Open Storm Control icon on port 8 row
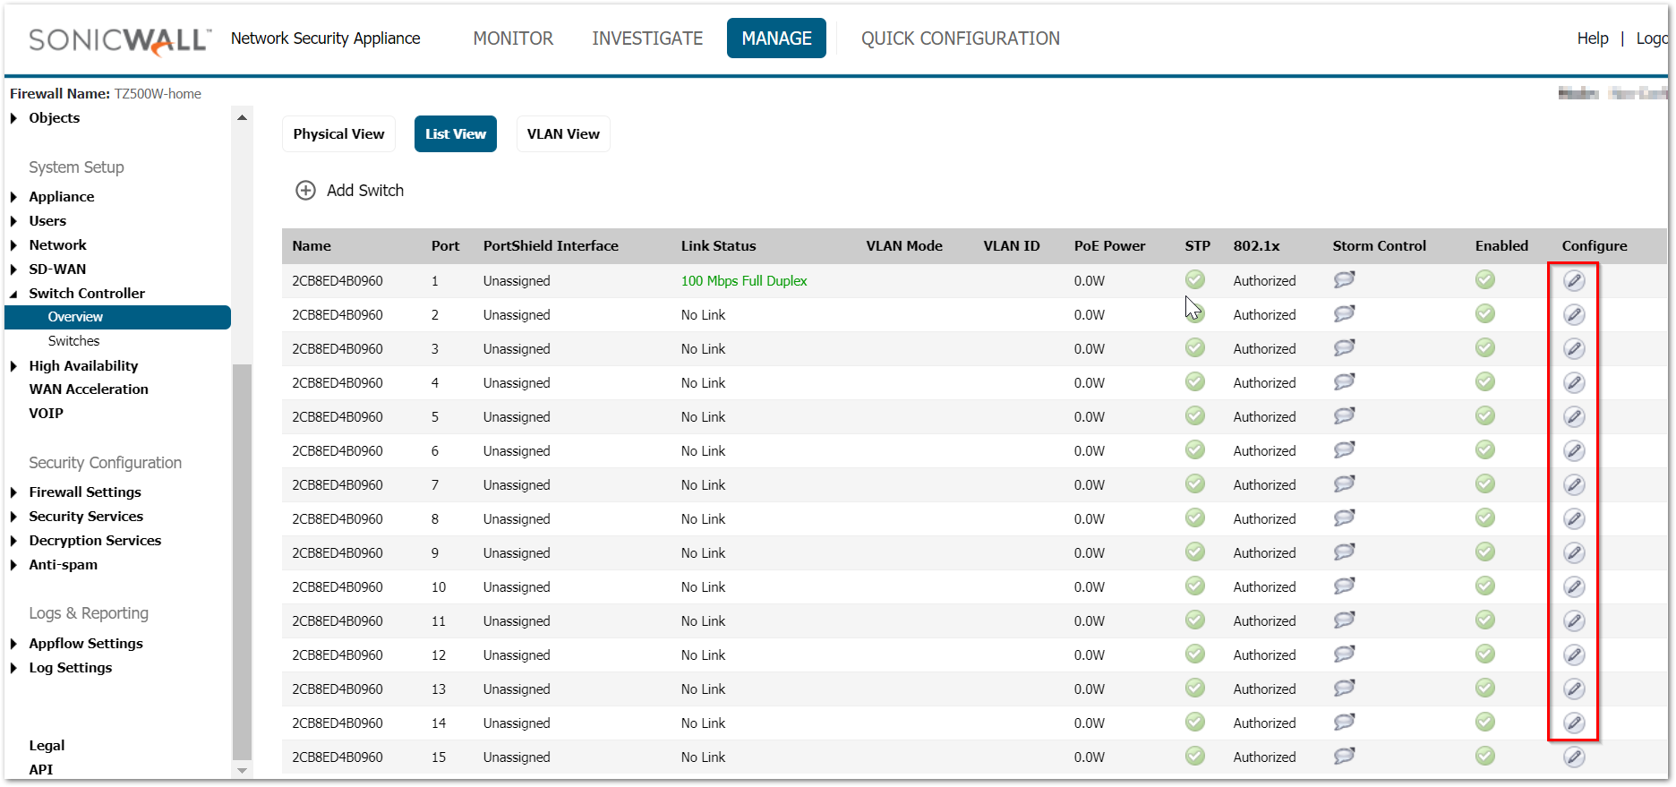This screenshot has width=1676, height=787. coord(1344,518)
